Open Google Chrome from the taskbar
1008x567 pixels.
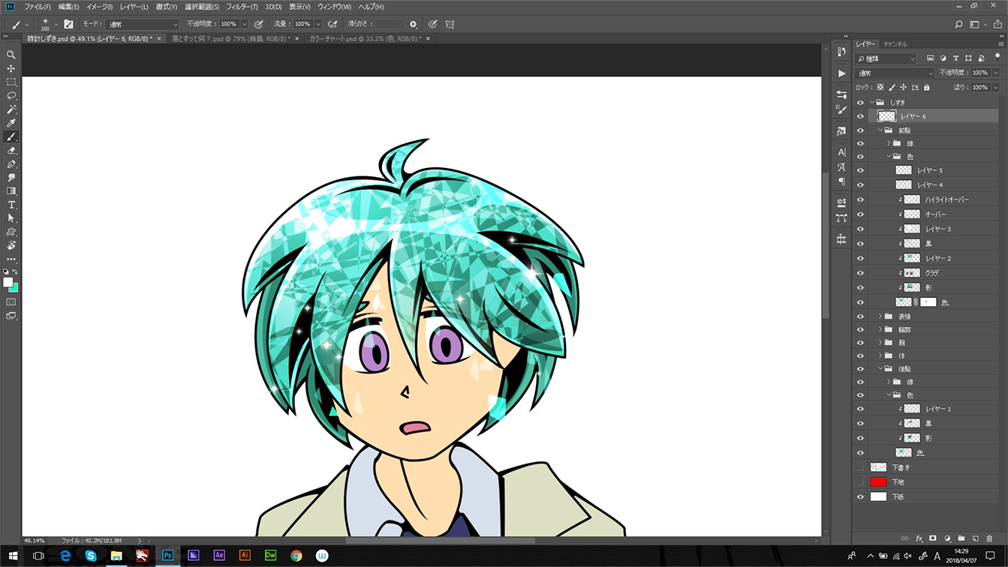[296, 556]
